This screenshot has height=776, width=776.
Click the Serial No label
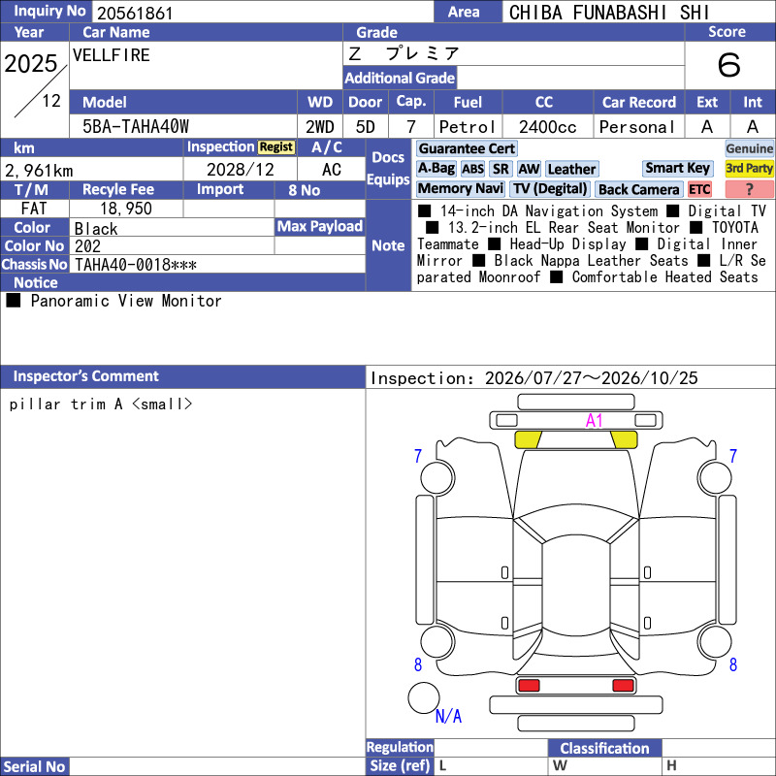tap(34, 766)
